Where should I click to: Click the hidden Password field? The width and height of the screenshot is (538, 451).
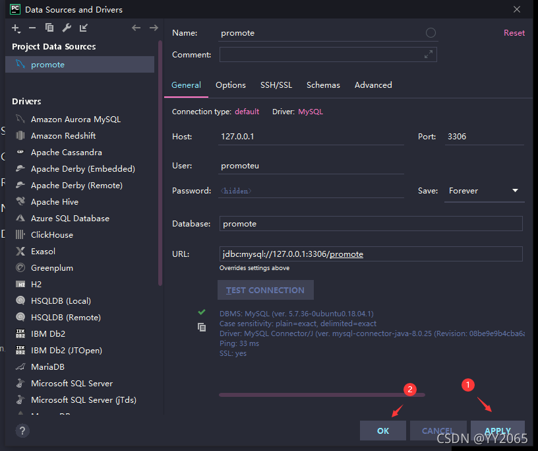(x=311, y=191)
